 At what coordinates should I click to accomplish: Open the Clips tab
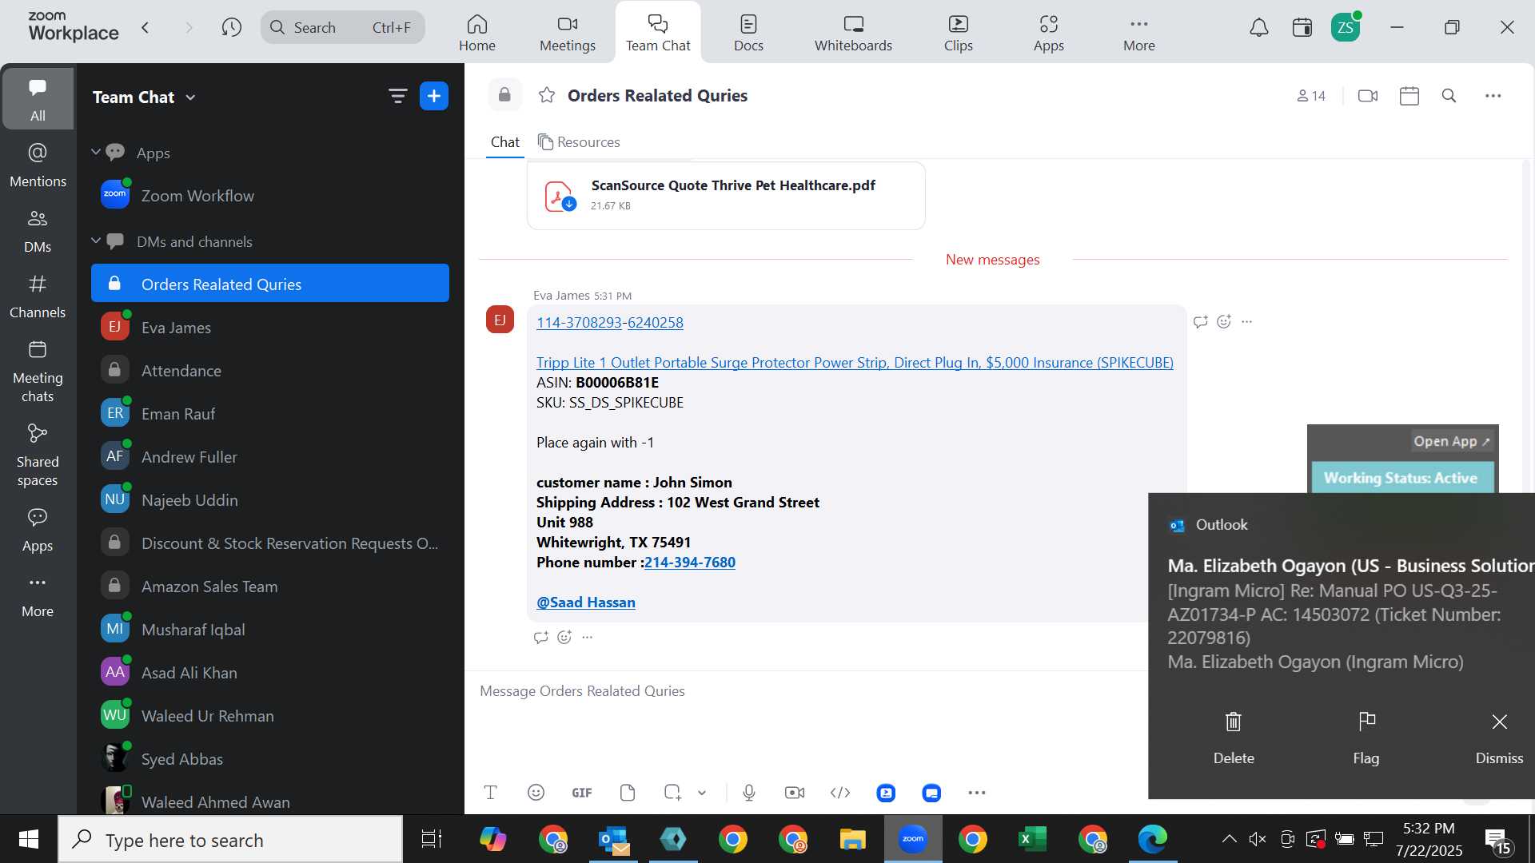pos(958,34)
